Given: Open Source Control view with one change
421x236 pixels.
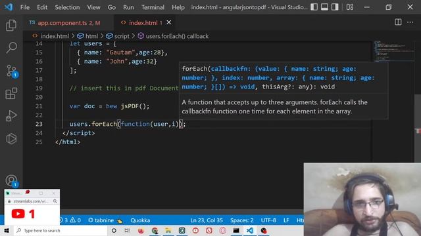Looking at the screenshot, I should [12, 71].
